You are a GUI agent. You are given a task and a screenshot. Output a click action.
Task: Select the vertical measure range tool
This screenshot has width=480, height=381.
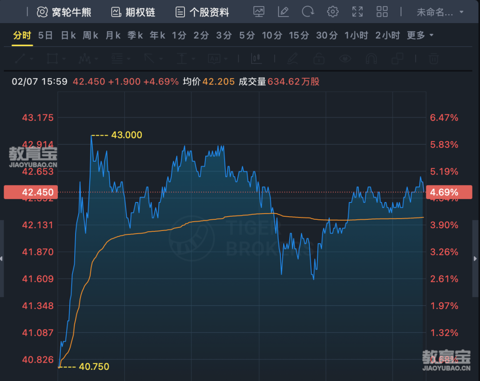pos(182,58)
